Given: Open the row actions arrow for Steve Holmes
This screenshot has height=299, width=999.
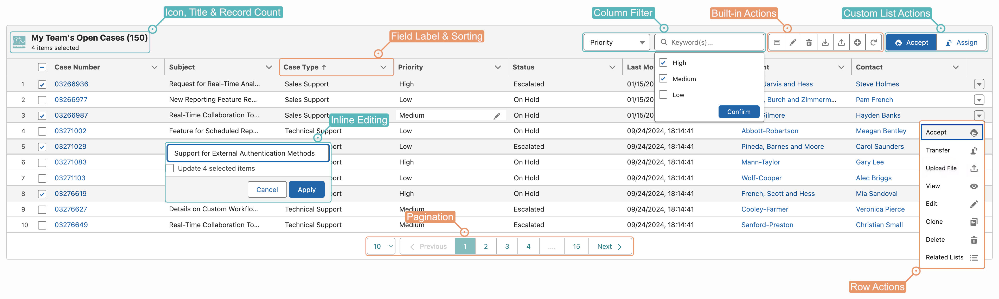Looking at the screenshot, I should 979,84.
